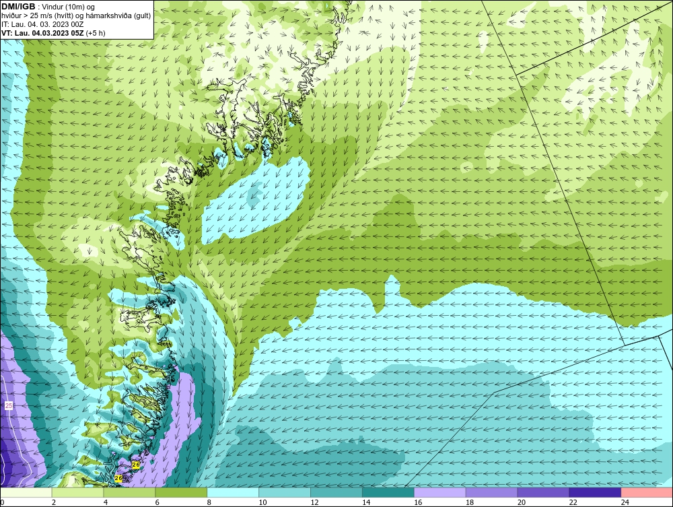Screen dimensions: 673x507
Task: Click the legend scale number 14
Action: (x=366, y=502)
